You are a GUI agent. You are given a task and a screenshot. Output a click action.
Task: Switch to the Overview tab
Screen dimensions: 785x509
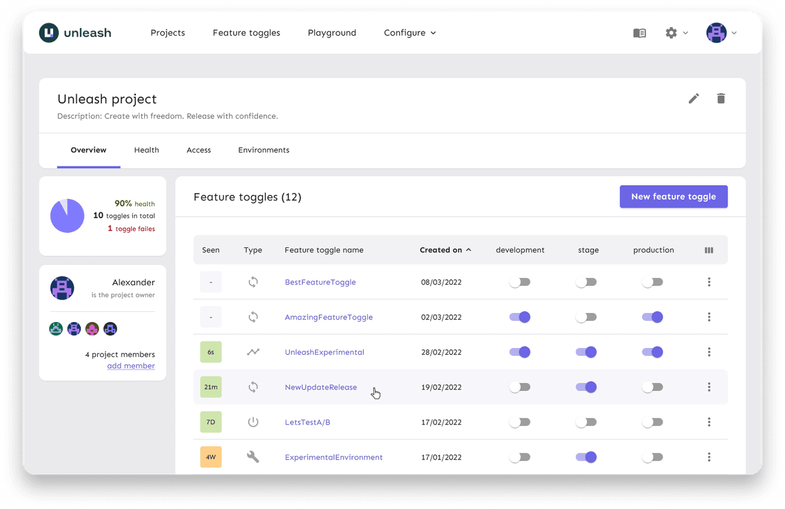(x=88, y=150)
